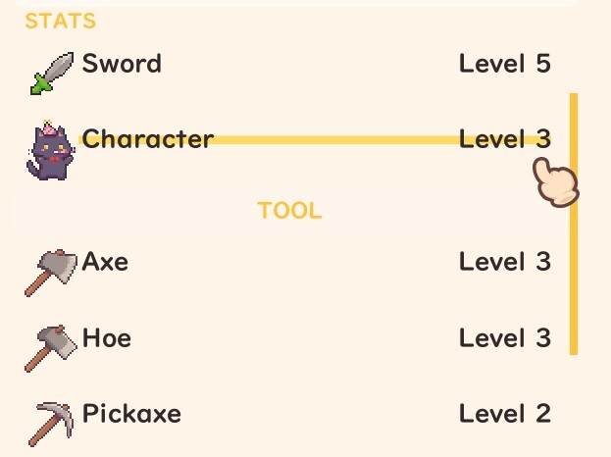The height and width of the screenshot is (457, 611).
Task: Select the Character row label
Action: 147,138
